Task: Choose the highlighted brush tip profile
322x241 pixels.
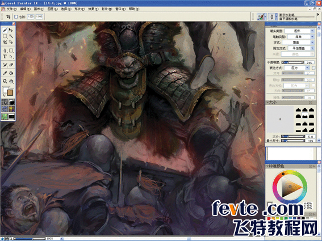Action: (305, 116)
